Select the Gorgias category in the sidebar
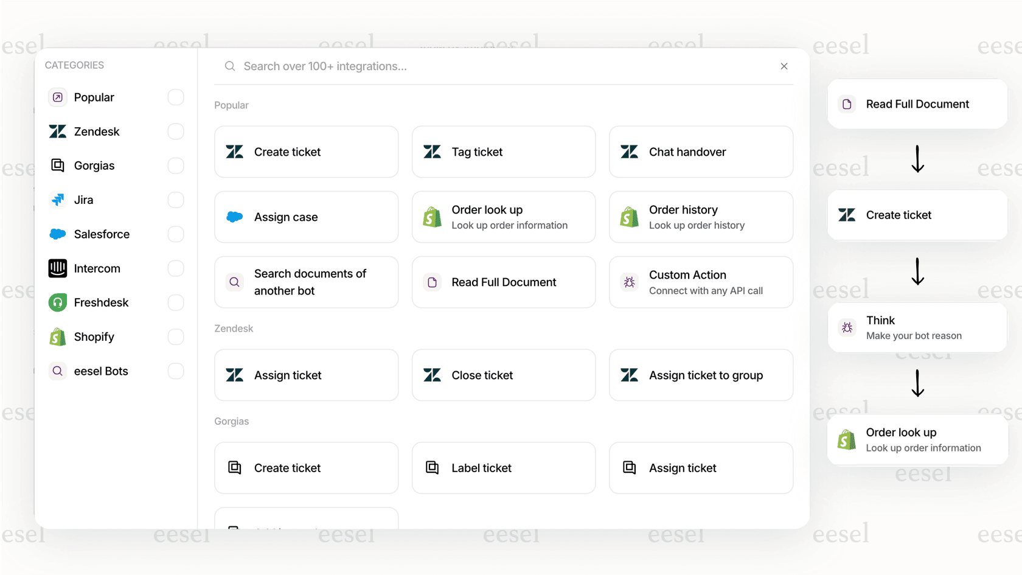Screen dimensions: 1022x575 94,166
